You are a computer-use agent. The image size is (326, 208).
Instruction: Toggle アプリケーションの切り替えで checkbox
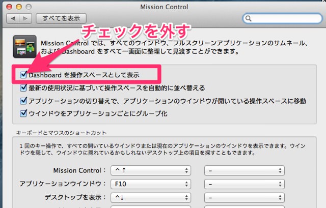pos(23,101)
